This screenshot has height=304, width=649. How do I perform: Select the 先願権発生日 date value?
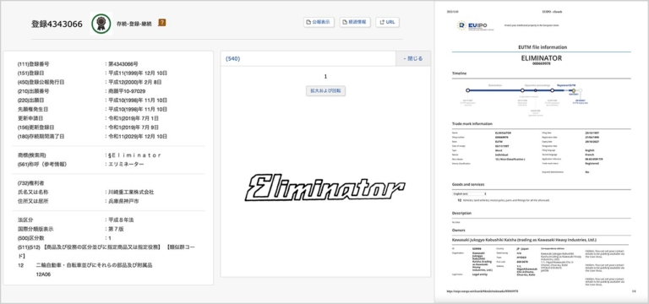coord(138,109)
